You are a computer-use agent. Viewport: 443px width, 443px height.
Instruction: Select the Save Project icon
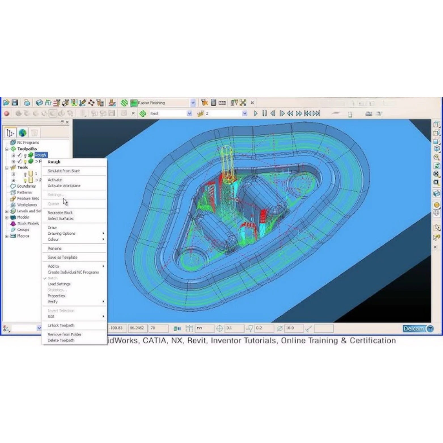coord(15,103)
